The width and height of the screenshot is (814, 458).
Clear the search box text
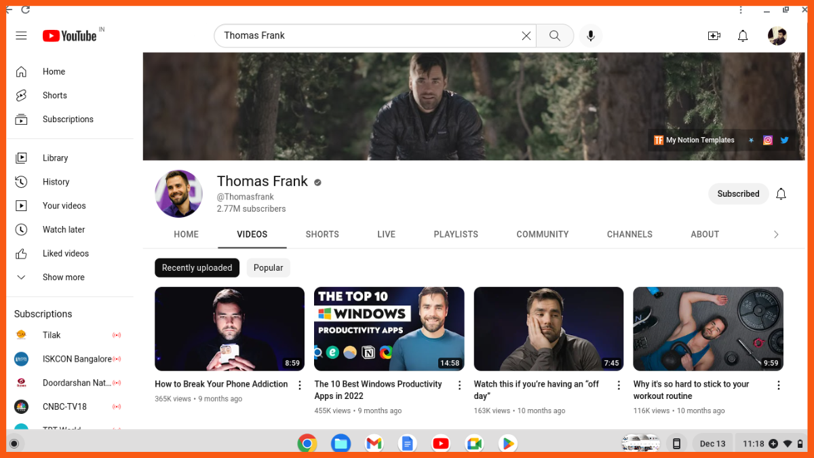(526, 36)
